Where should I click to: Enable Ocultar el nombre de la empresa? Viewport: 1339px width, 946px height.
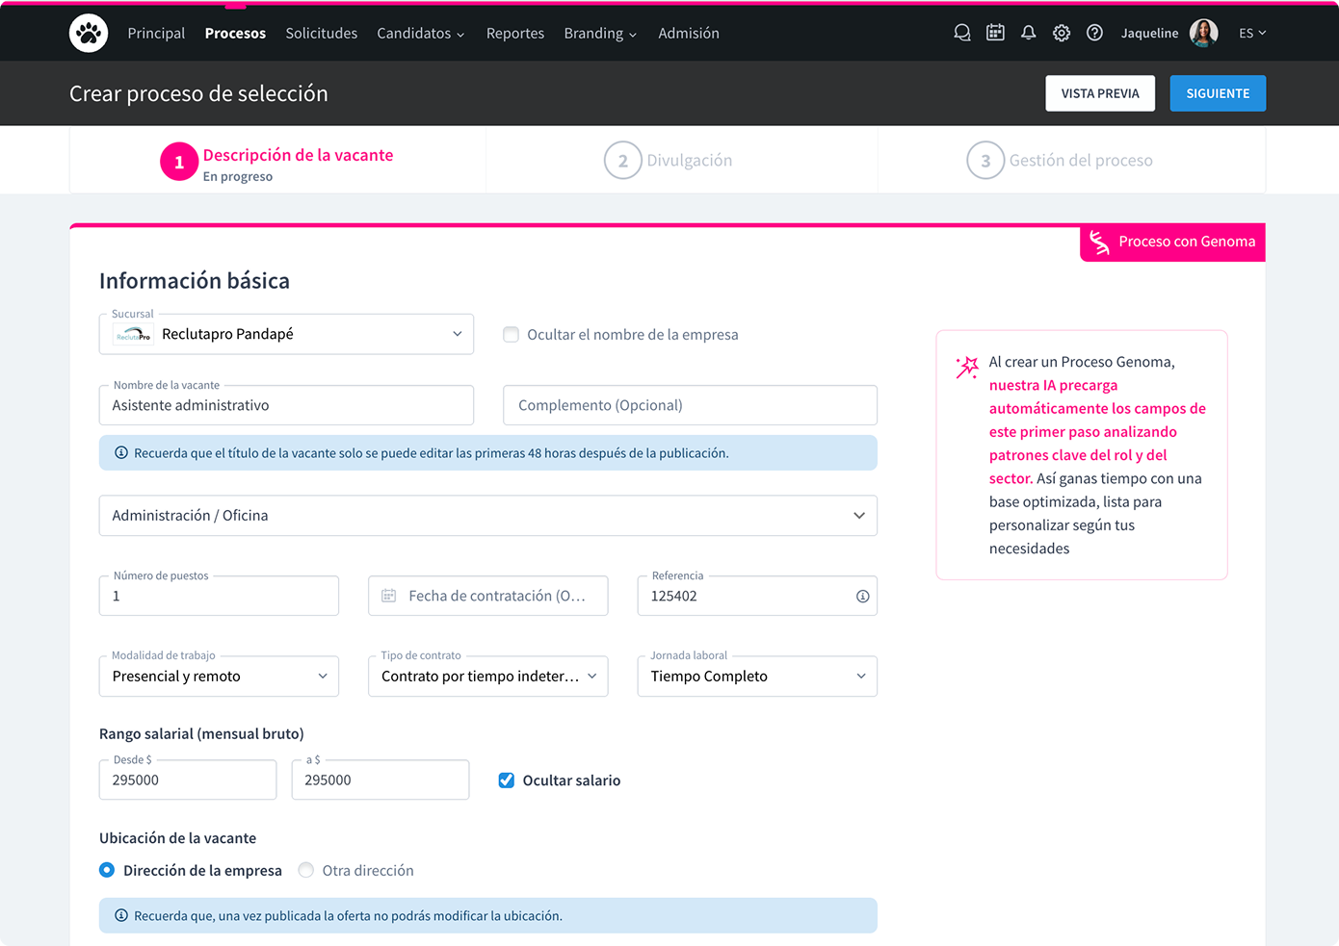point(512,335)
